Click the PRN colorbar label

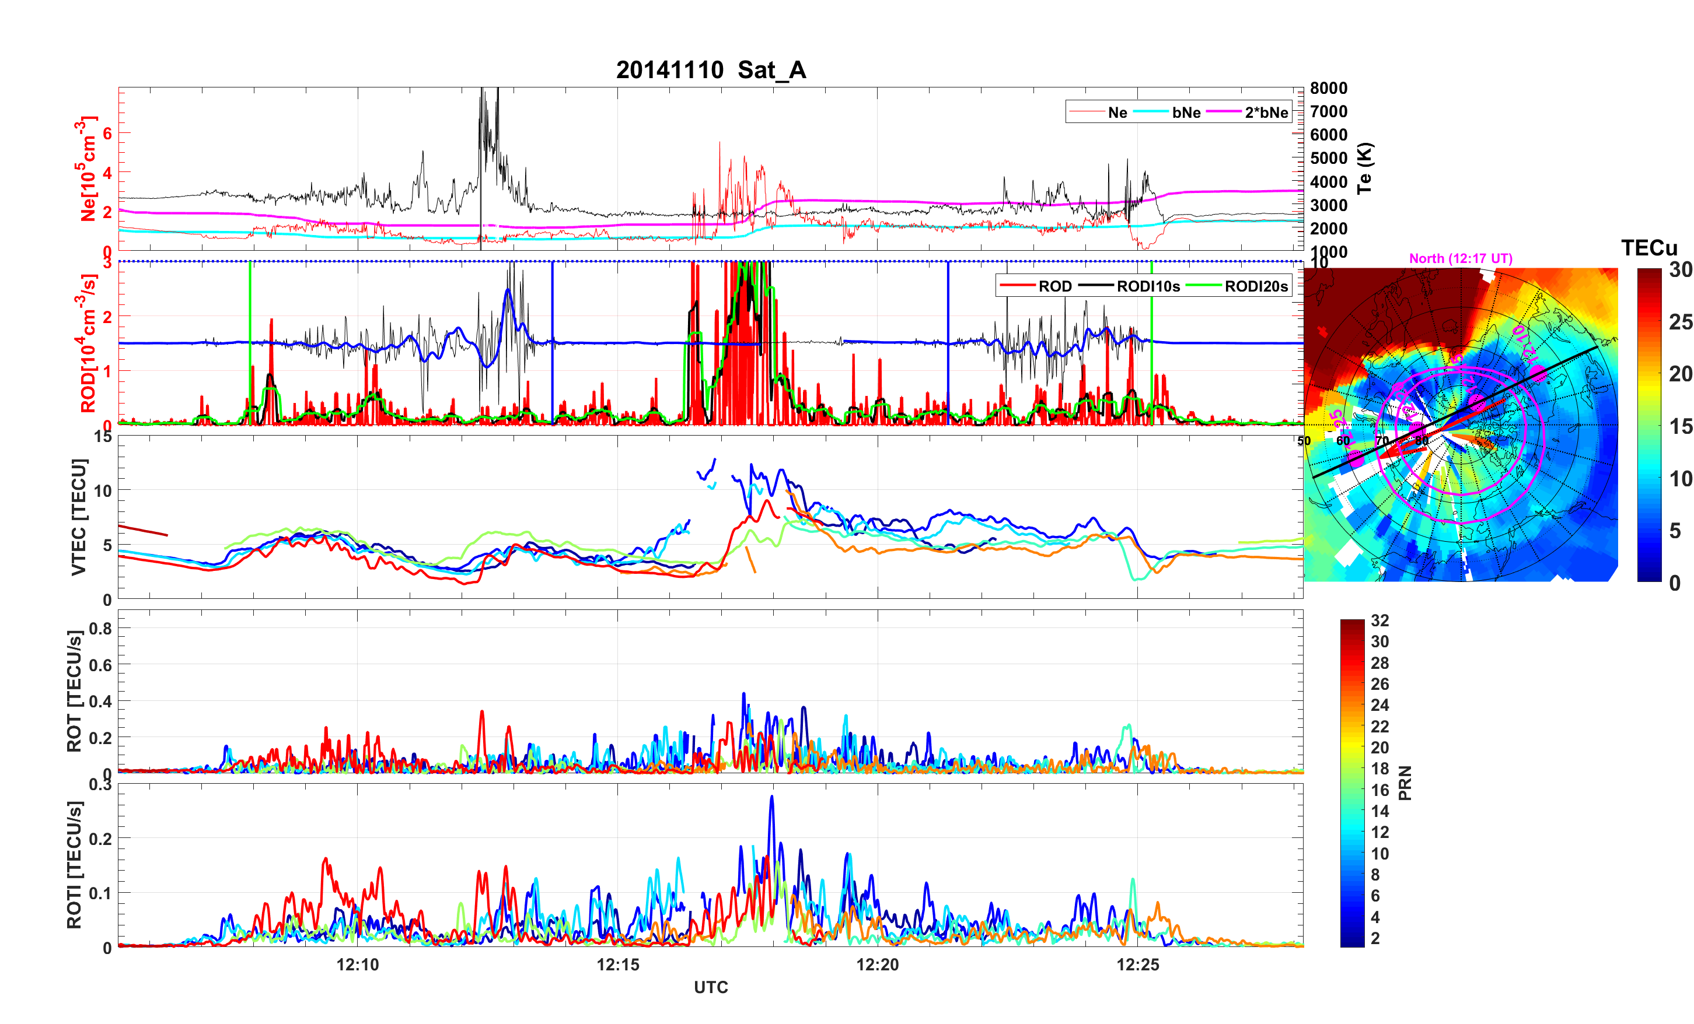click(1405, 783)
